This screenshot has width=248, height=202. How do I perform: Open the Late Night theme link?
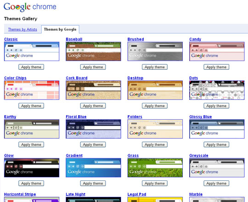point(76,194)
